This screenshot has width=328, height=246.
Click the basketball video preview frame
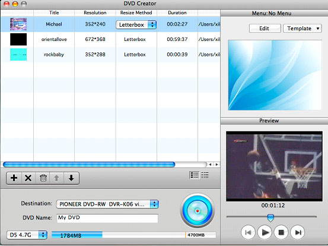pos(274,166)
